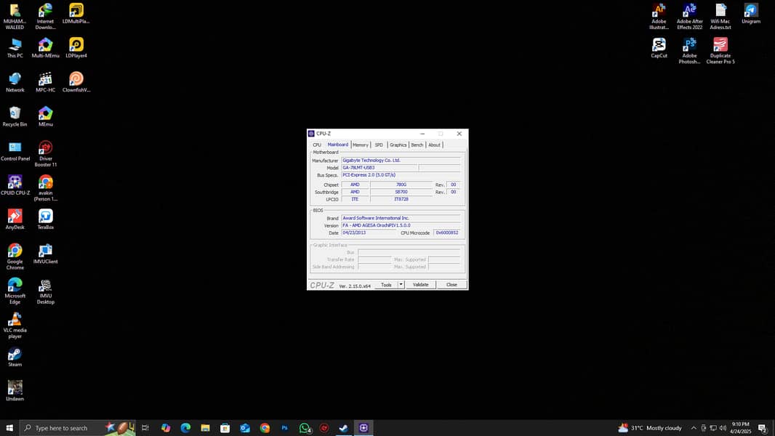Screen dimensions: 775x436
Task: Open the CapCut desktop icon
Action: (x=659, y=49)
